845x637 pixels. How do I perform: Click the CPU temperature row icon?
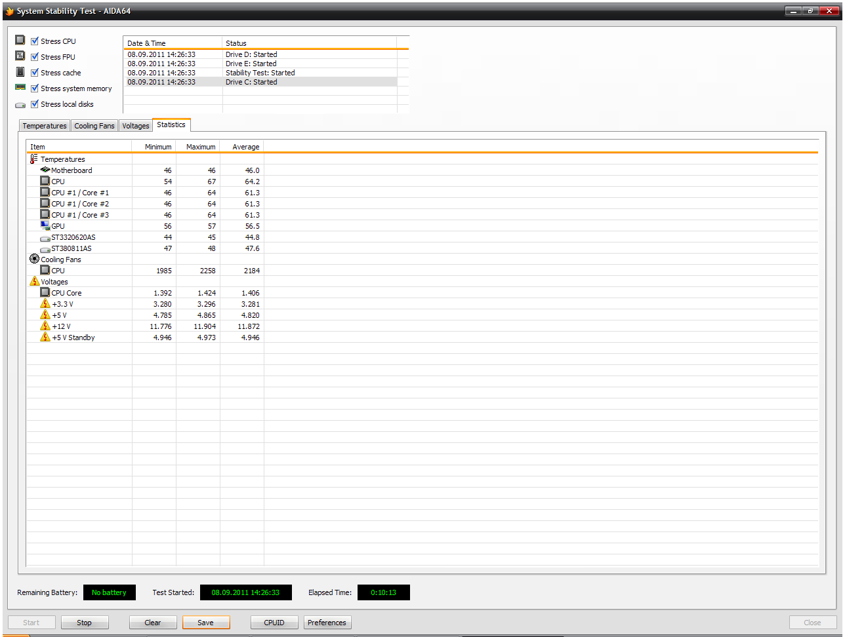(45, 182)
